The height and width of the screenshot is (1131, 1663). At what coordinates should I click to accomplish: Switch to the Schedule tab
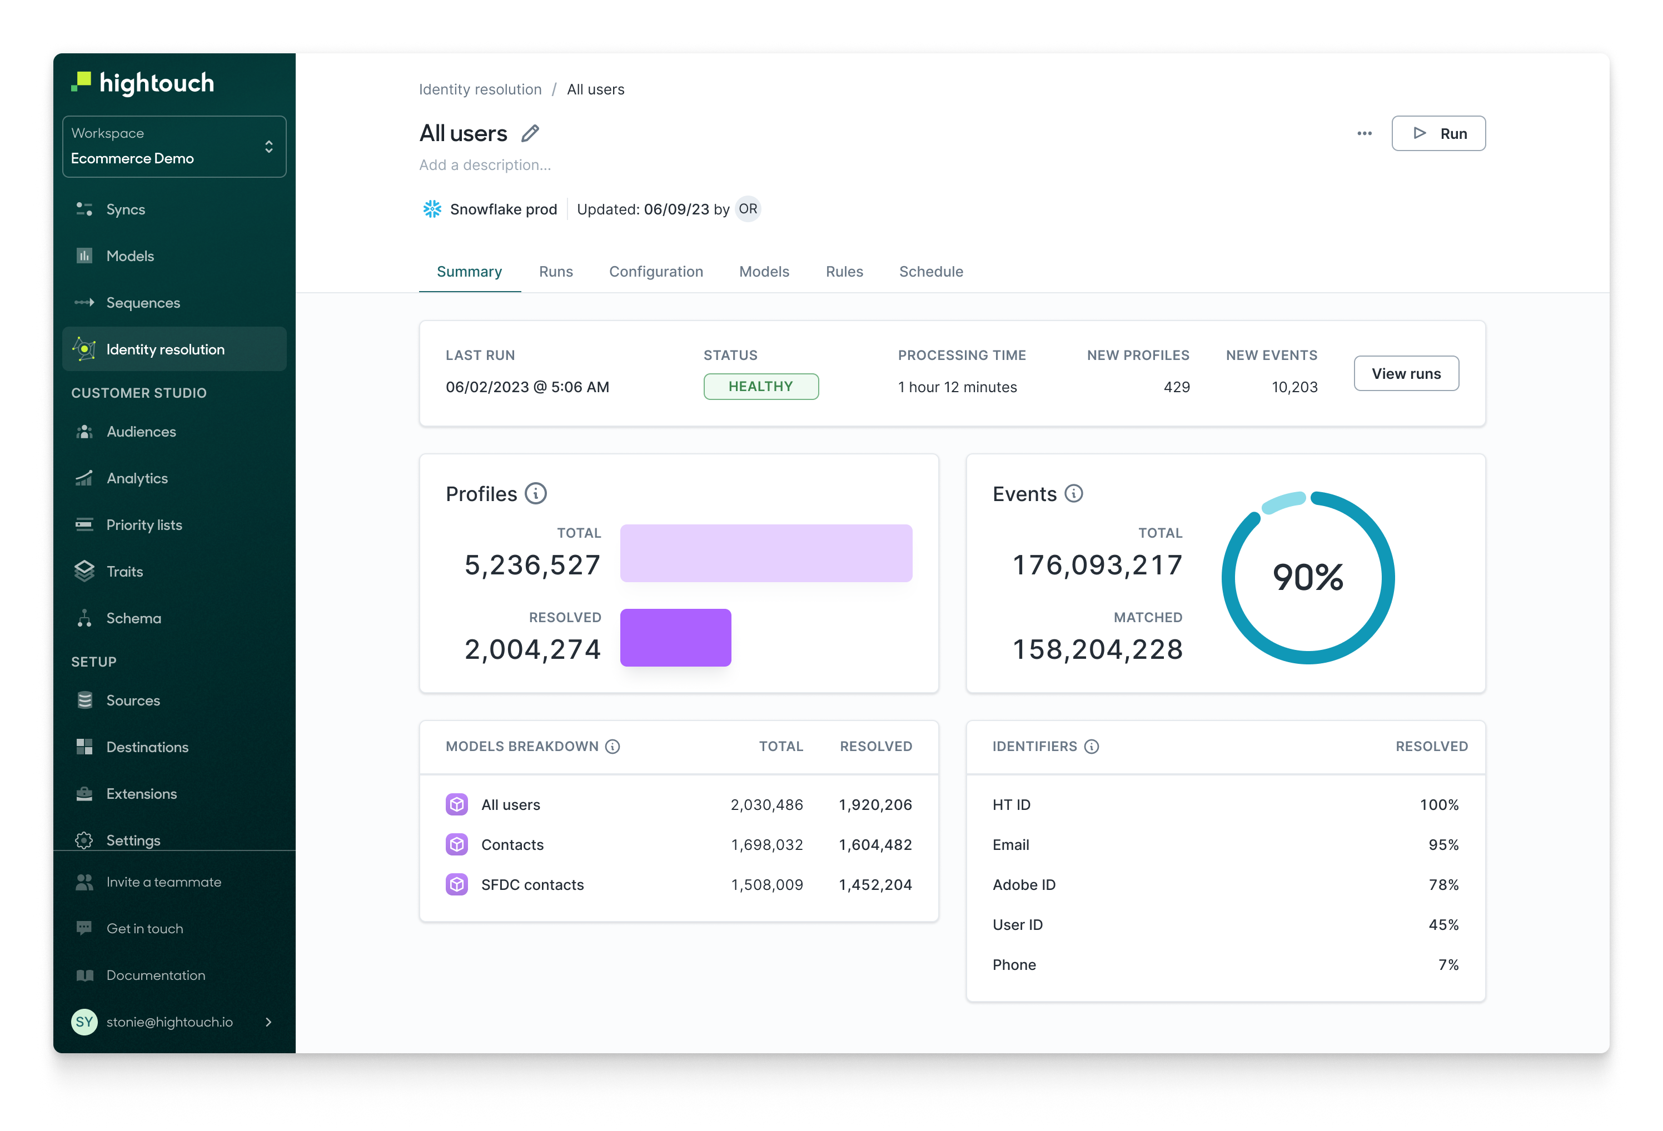click(930, 272)
